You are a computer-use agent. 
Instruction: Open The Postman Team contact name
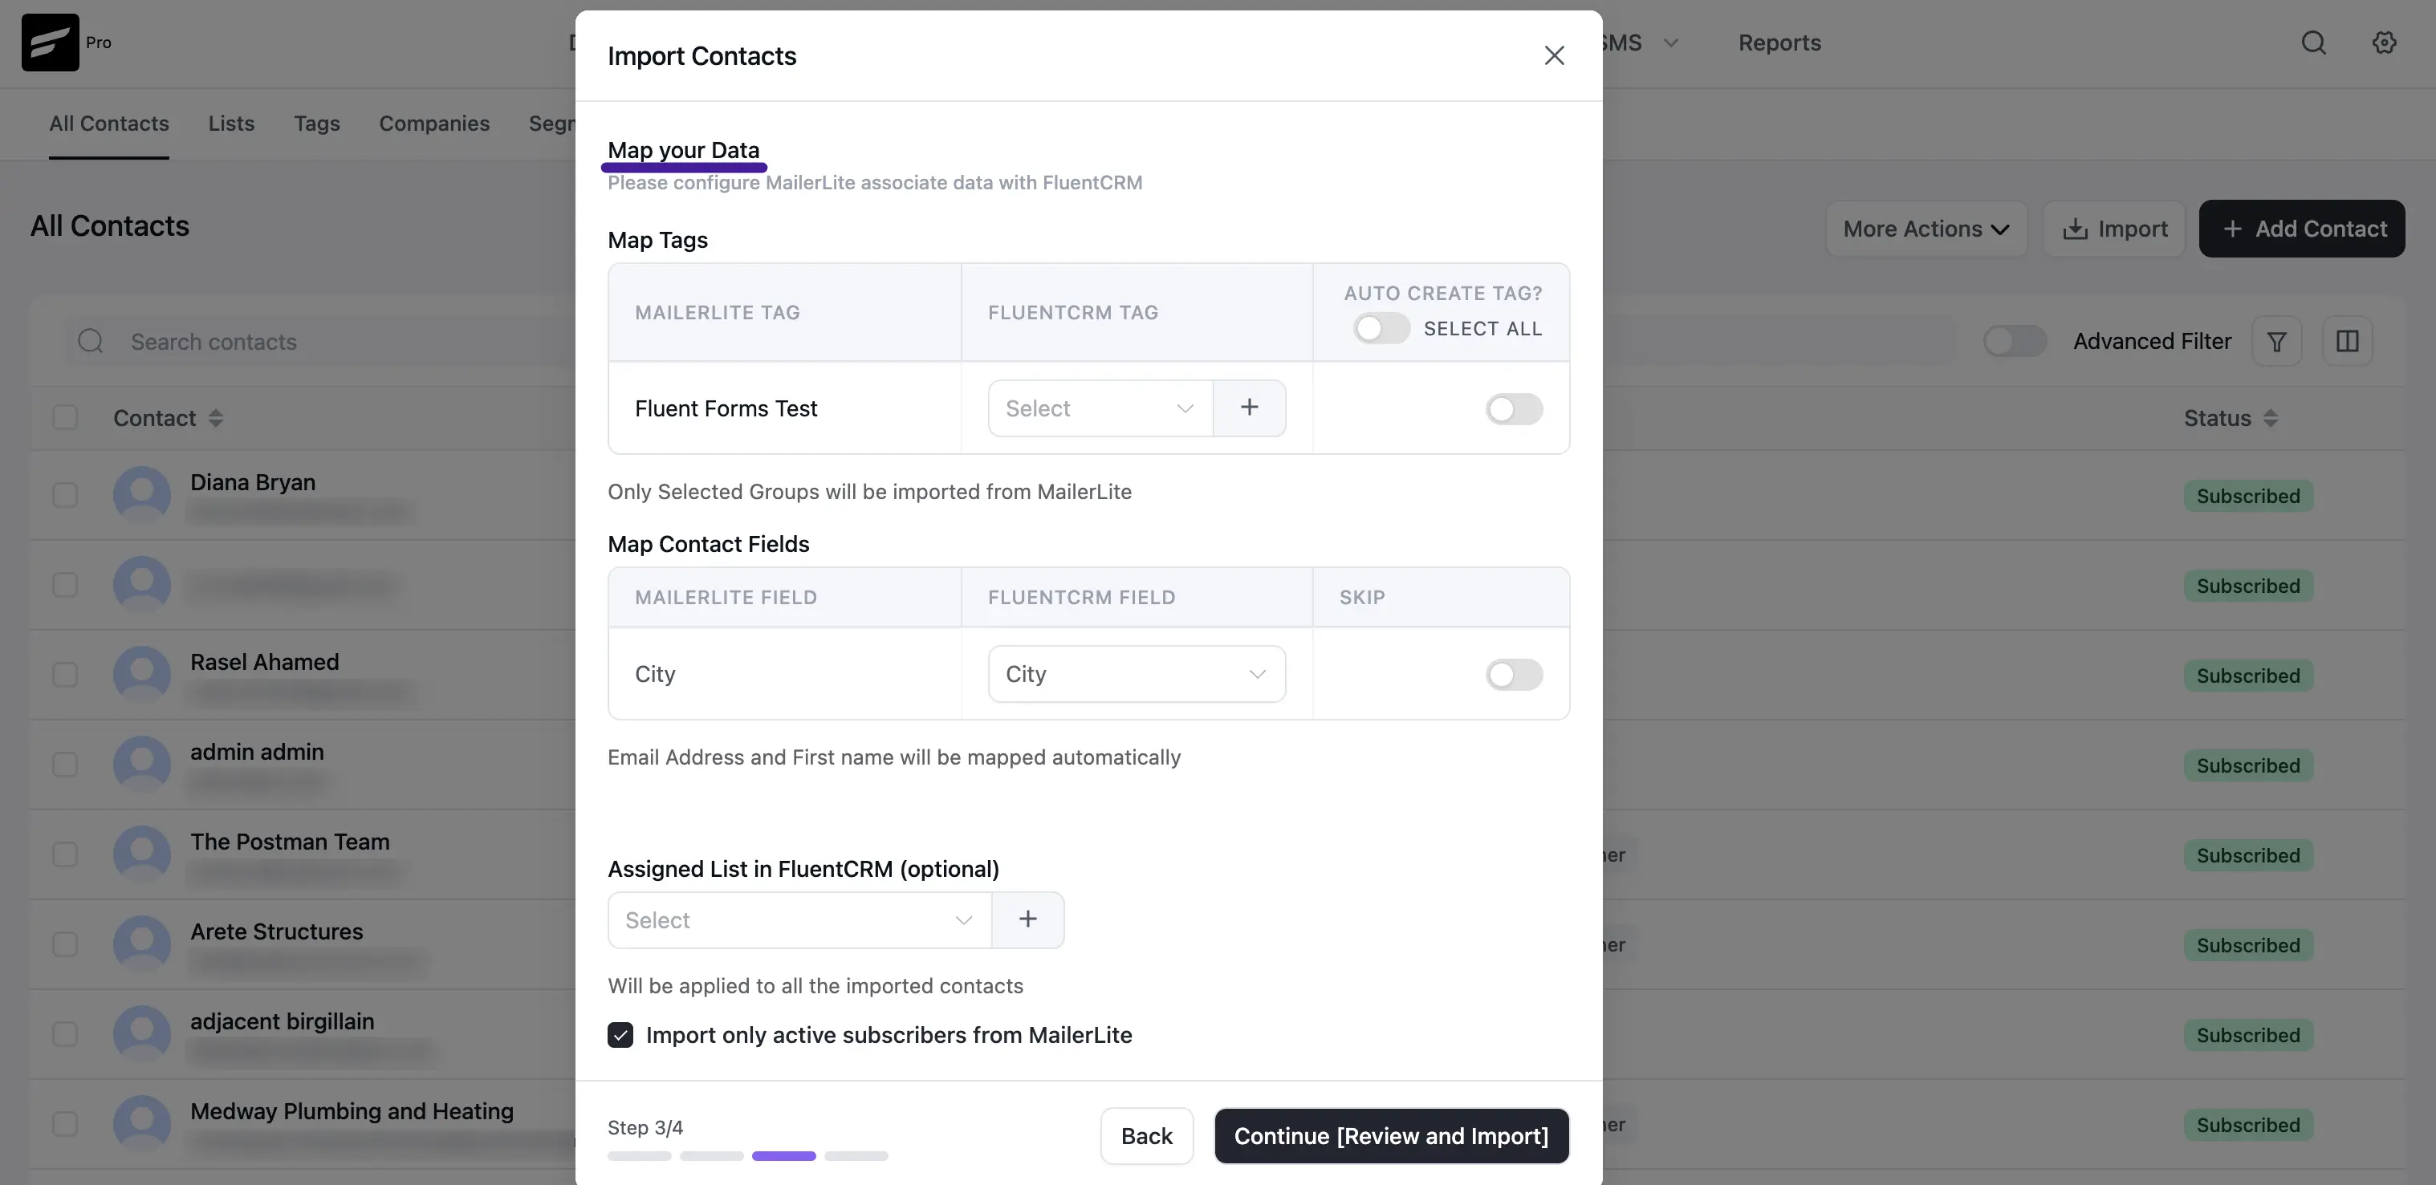pyautogui.click(x=290, y=841)
